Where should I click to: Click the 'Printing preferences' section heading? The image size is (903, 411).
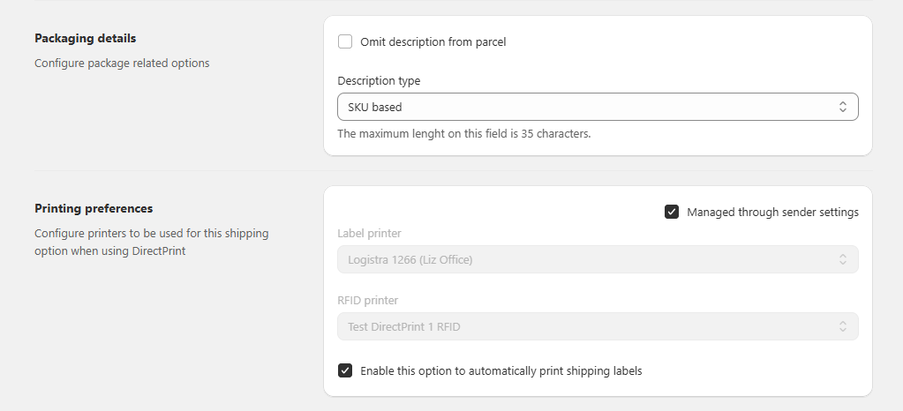pos(94,208)
